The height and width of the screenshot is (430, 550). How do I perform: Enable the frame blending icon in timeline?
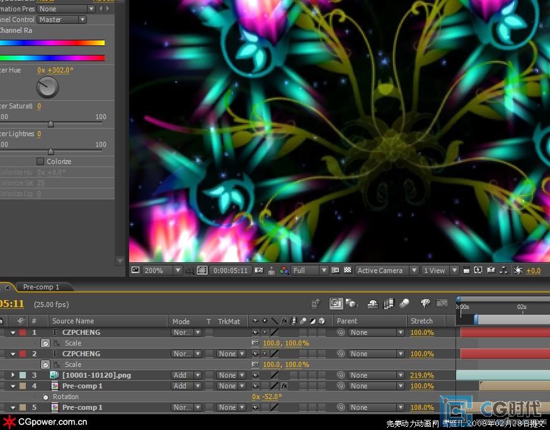coord(389,304)
